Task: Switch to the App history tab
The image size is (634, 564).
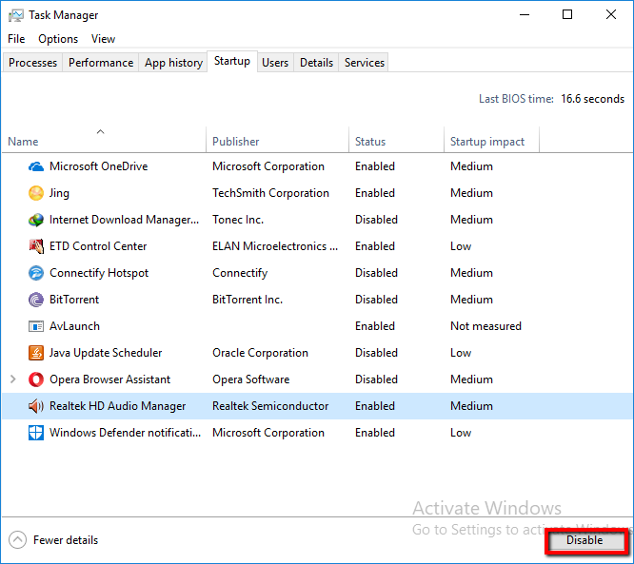Action: (173, 63)
